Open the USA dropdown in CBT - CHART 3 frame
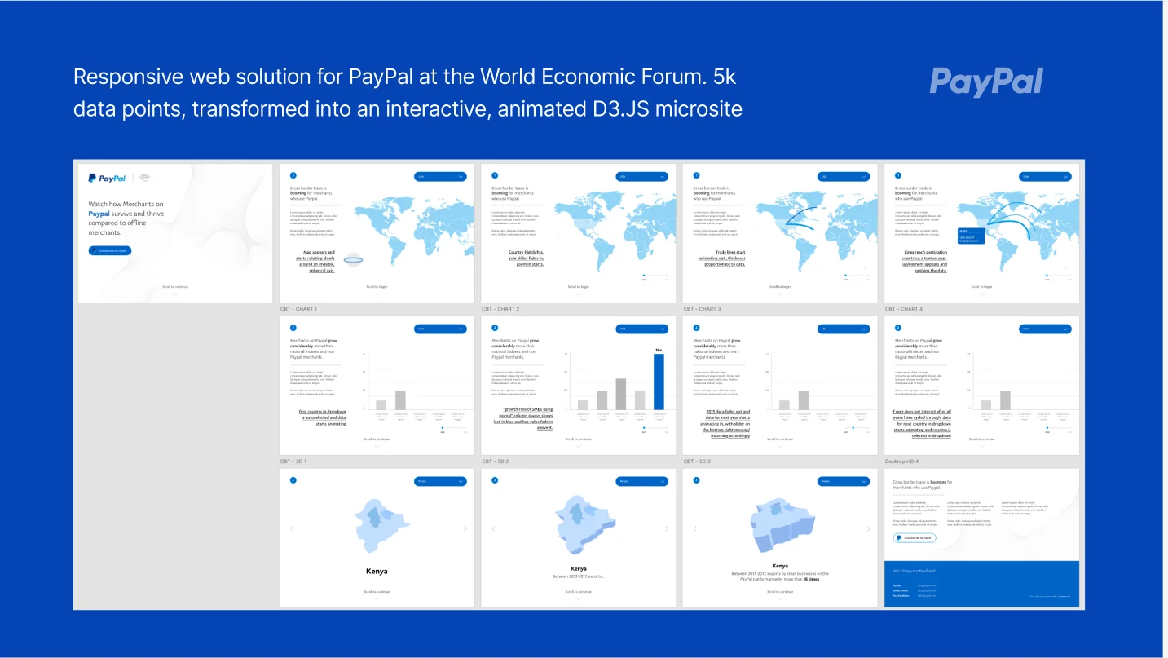 [844, 329]
